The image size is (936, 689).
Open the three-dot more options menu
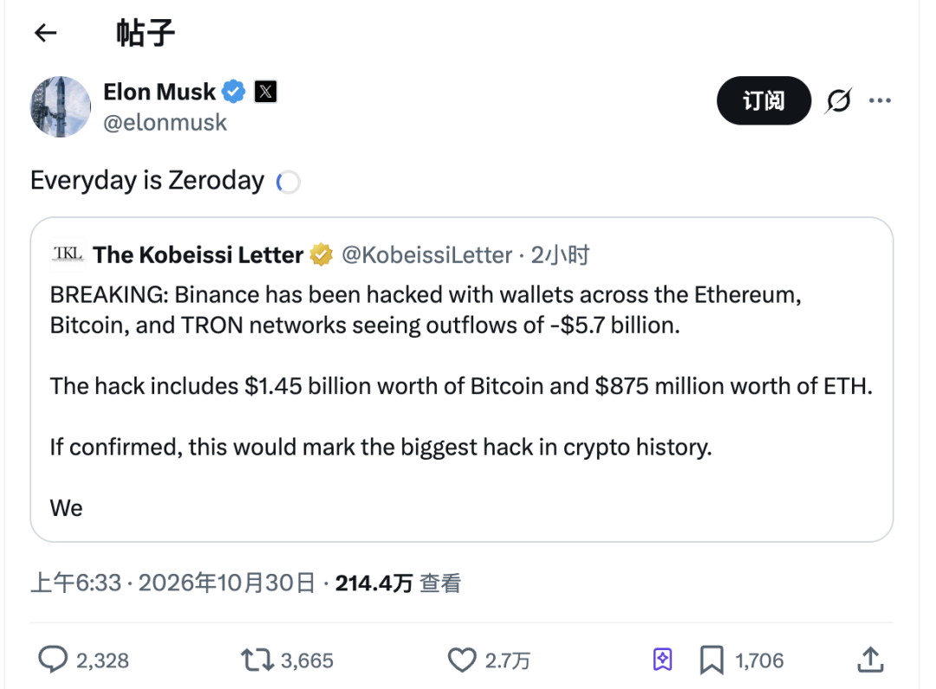coord(880,100)
